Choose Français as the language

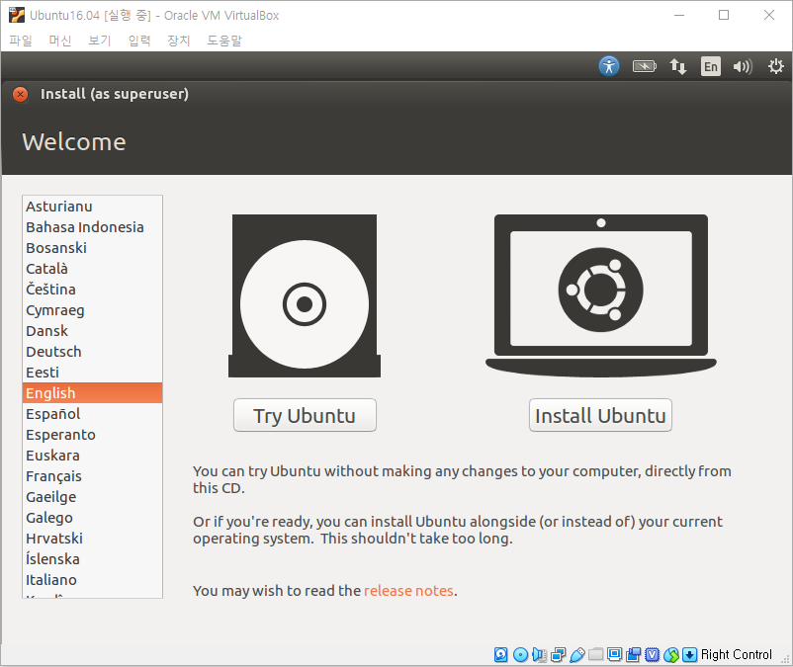point(93,476)
